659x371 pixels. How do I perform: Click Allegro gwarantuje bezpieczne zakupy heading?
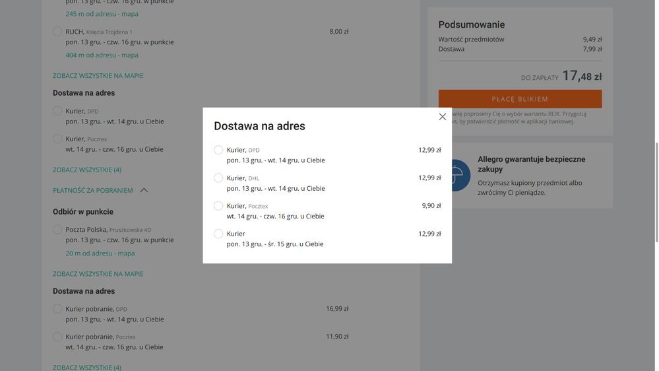[x=531, y=164]
